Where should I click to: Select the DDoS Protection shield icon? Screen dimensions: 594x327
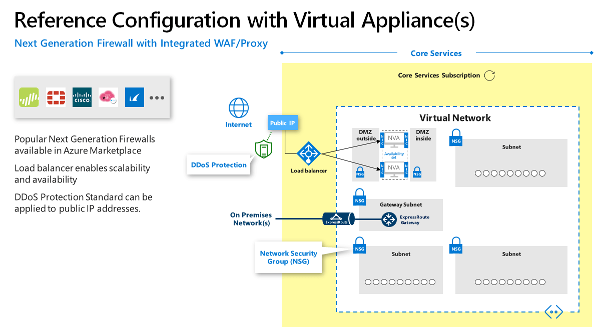264,148
